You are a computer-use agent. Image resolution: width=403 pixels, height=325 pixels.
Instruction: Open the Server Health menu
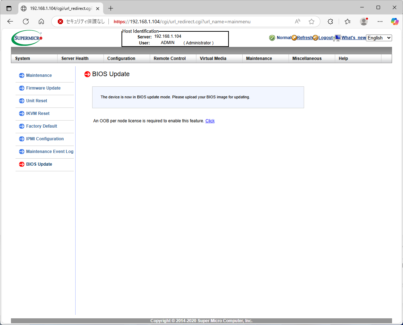(x=75, y=59)
